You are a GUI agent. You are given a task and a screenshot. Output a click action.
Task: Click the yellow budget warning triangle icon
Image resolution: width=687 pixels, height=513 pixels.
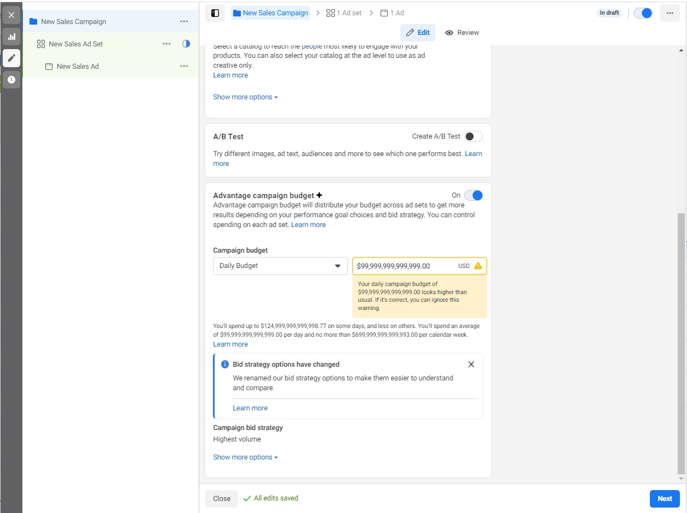[478, 266]
